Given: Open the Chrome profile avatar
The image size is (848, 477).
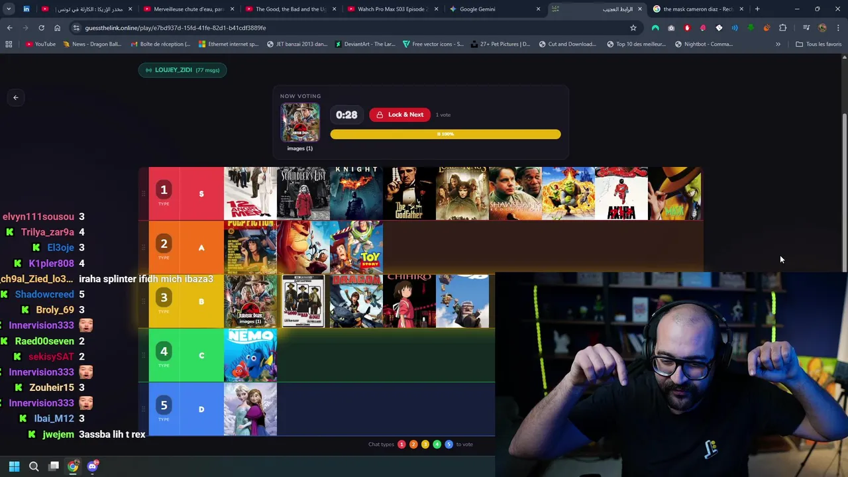Looking at the screenshot, I should (x=822, y=28).
